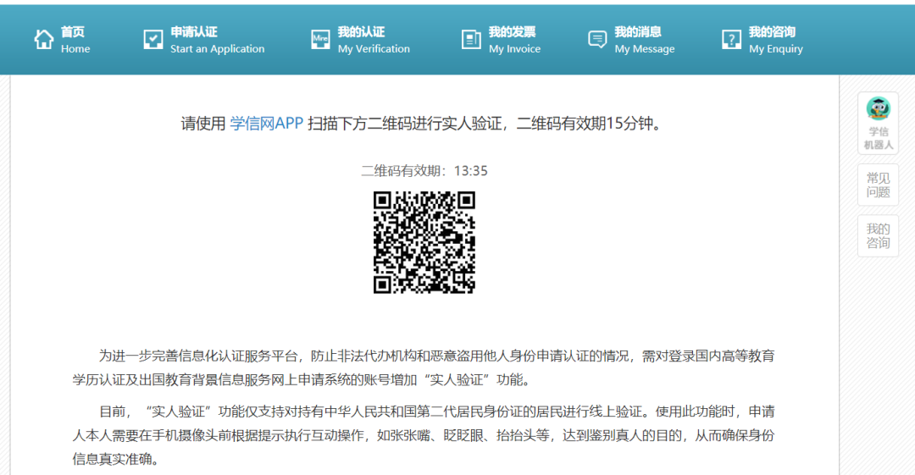This screenshot has width=915, height=475.
Task: Open the 常见问题 sidebar button
Action: [x=878, y=185]
